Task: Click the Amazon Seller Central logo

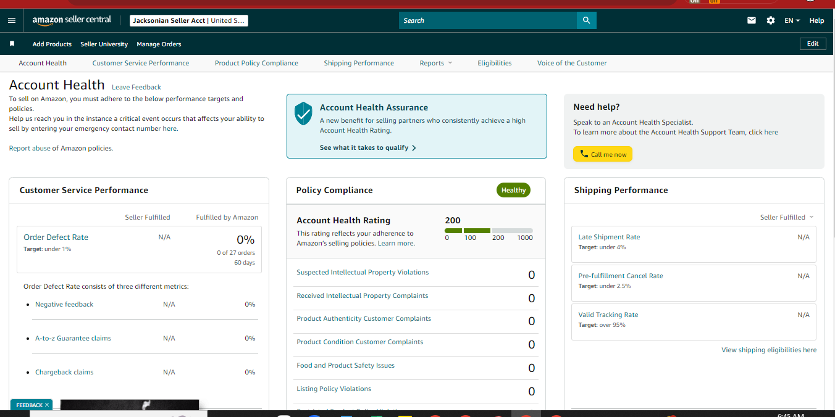Action: (x=72, y=20)
